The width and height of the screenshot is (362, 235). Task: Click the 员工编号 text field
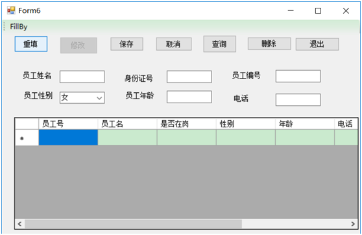point(298,76)
